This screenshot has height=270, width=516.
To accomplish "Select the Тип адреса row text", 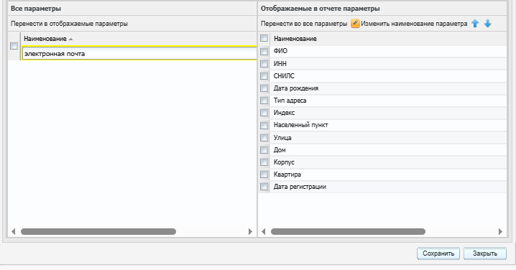I will (290, 101).
